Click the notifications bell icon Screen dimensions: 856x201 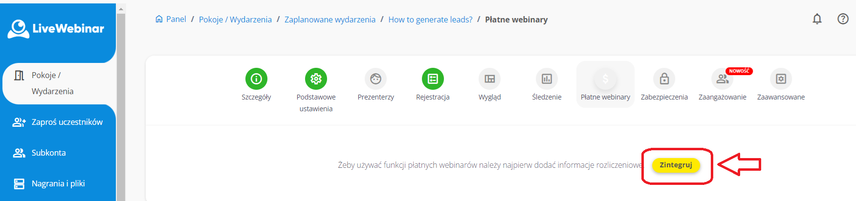817,19
